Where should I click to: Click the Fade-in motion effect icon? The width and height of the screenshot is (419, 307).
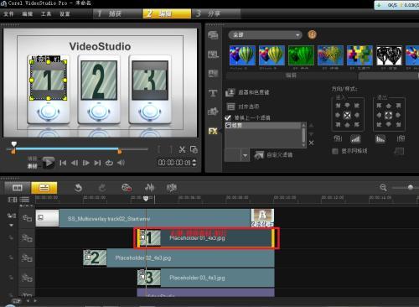[x=355, y=138]
